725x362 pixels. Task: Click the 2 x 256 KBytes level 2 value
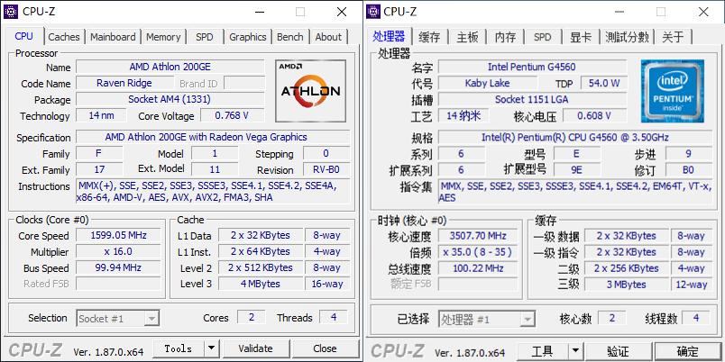[x=626, y=268]
